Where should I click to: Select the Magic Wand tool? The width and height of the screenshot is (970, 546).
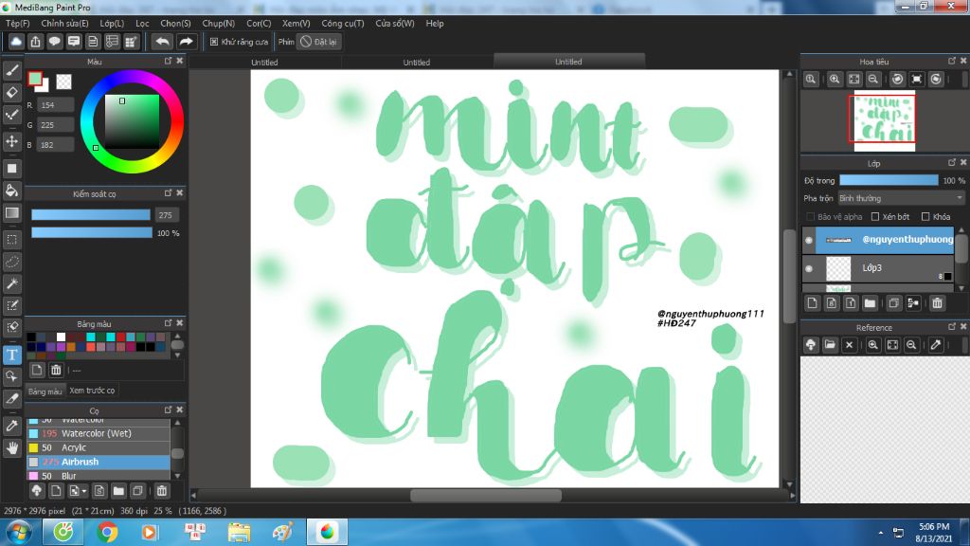[11, 284]
